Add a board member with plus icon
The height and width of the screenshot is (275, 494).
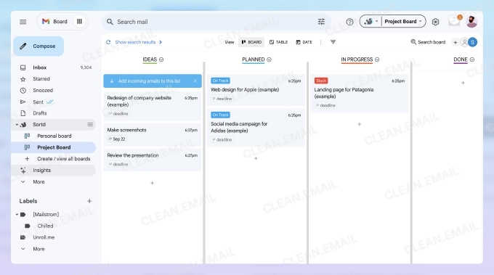coord(455,42)
